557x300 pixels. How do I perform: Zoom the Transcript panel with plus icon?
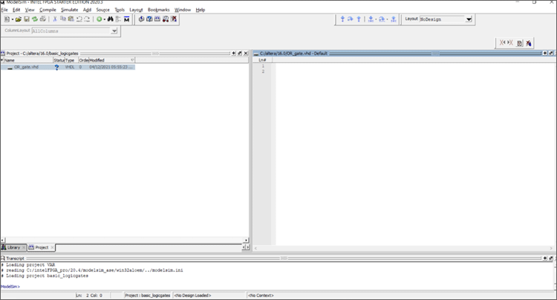coord(545,258)
